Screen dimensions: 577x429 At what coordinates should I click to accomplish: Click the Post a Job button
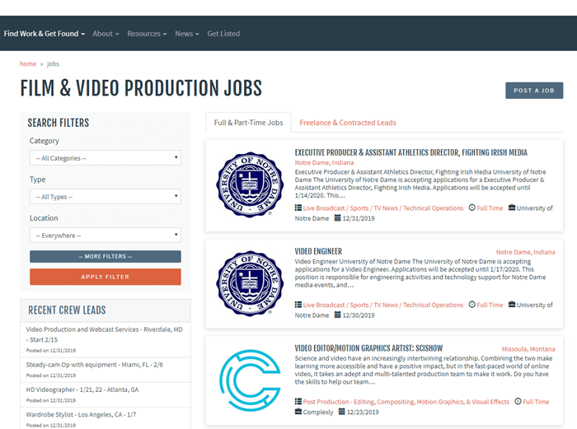click(x=533, y=91)
